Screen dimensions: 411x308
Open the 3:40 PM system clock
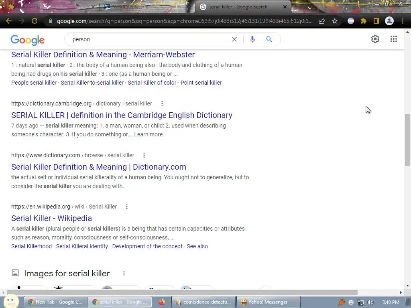coord(391,302)
